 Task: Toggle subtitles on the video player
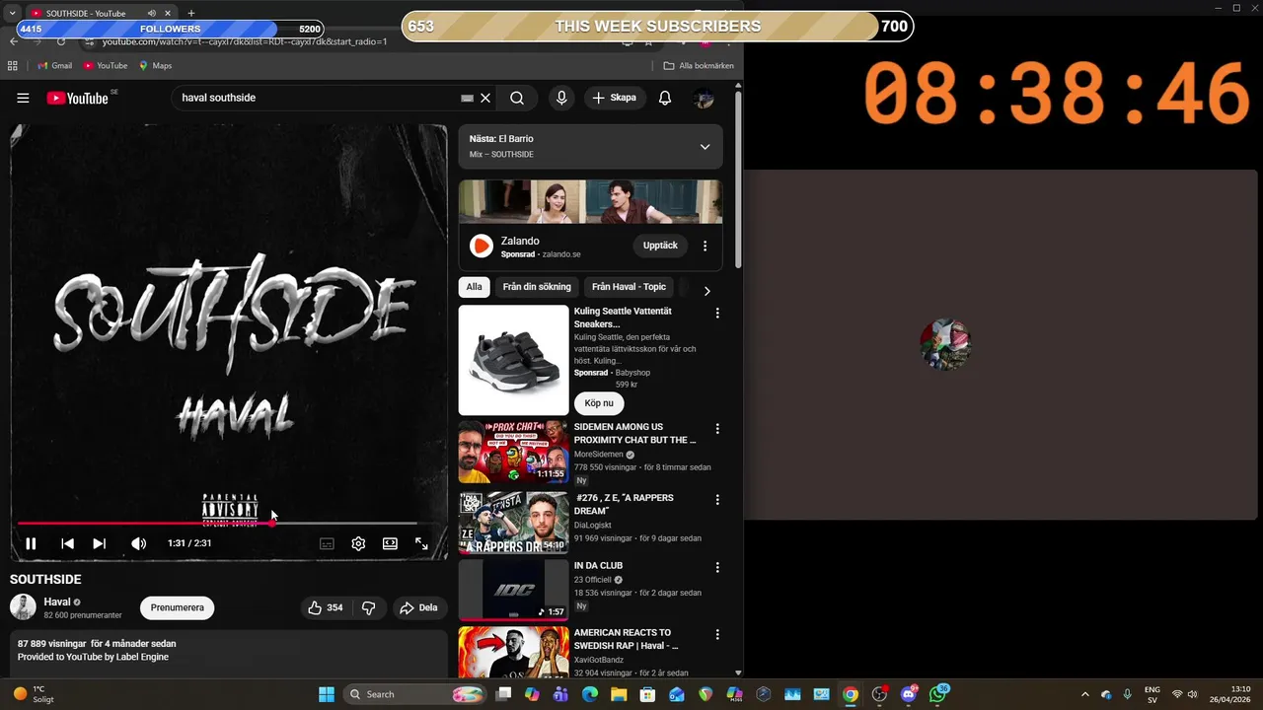pos(327,543)
